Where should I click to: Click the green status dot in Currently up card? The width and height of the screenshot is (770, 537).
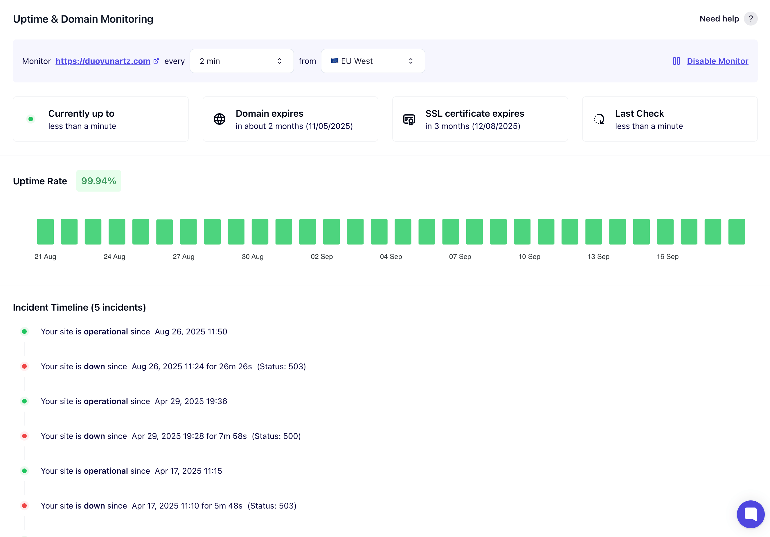tap(31, 119)
